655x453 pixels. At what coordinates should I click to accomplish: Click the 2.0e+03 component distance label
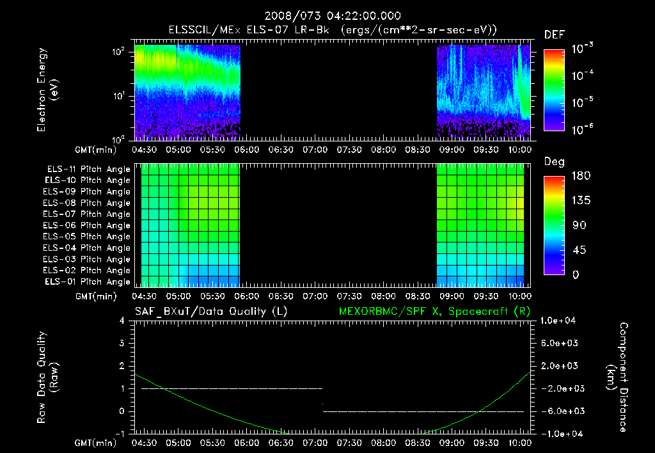coord(559,365)
